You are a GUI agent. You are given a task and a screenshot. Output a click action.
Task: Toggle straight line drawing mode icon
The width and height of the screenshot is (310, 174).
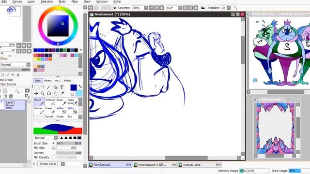(x=235, y=8)
